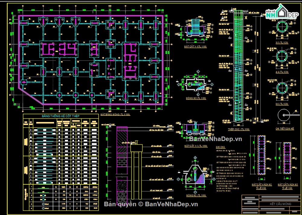Select the 5-5 (TL: 1/20) section label
This screenshot has width=302, height=215.
click(x=282, y=104)
